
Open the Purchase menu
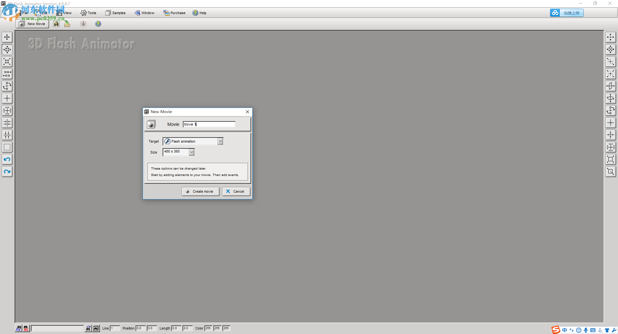[174, 13]
